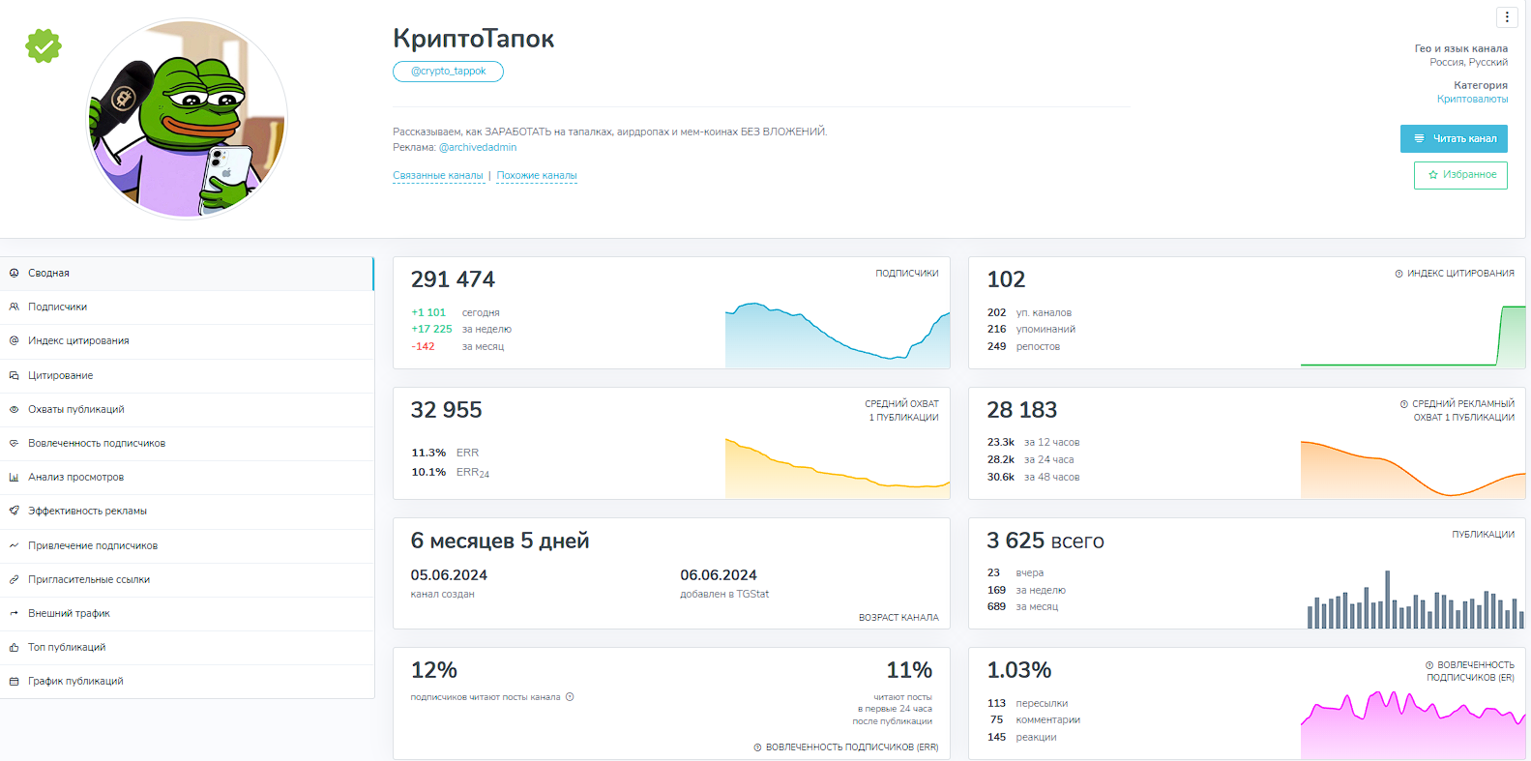This screenshot has height=761, width=1531.
Task: Open the three-dot options menu
Action: pyautogui.click(x=1507, y=16)
